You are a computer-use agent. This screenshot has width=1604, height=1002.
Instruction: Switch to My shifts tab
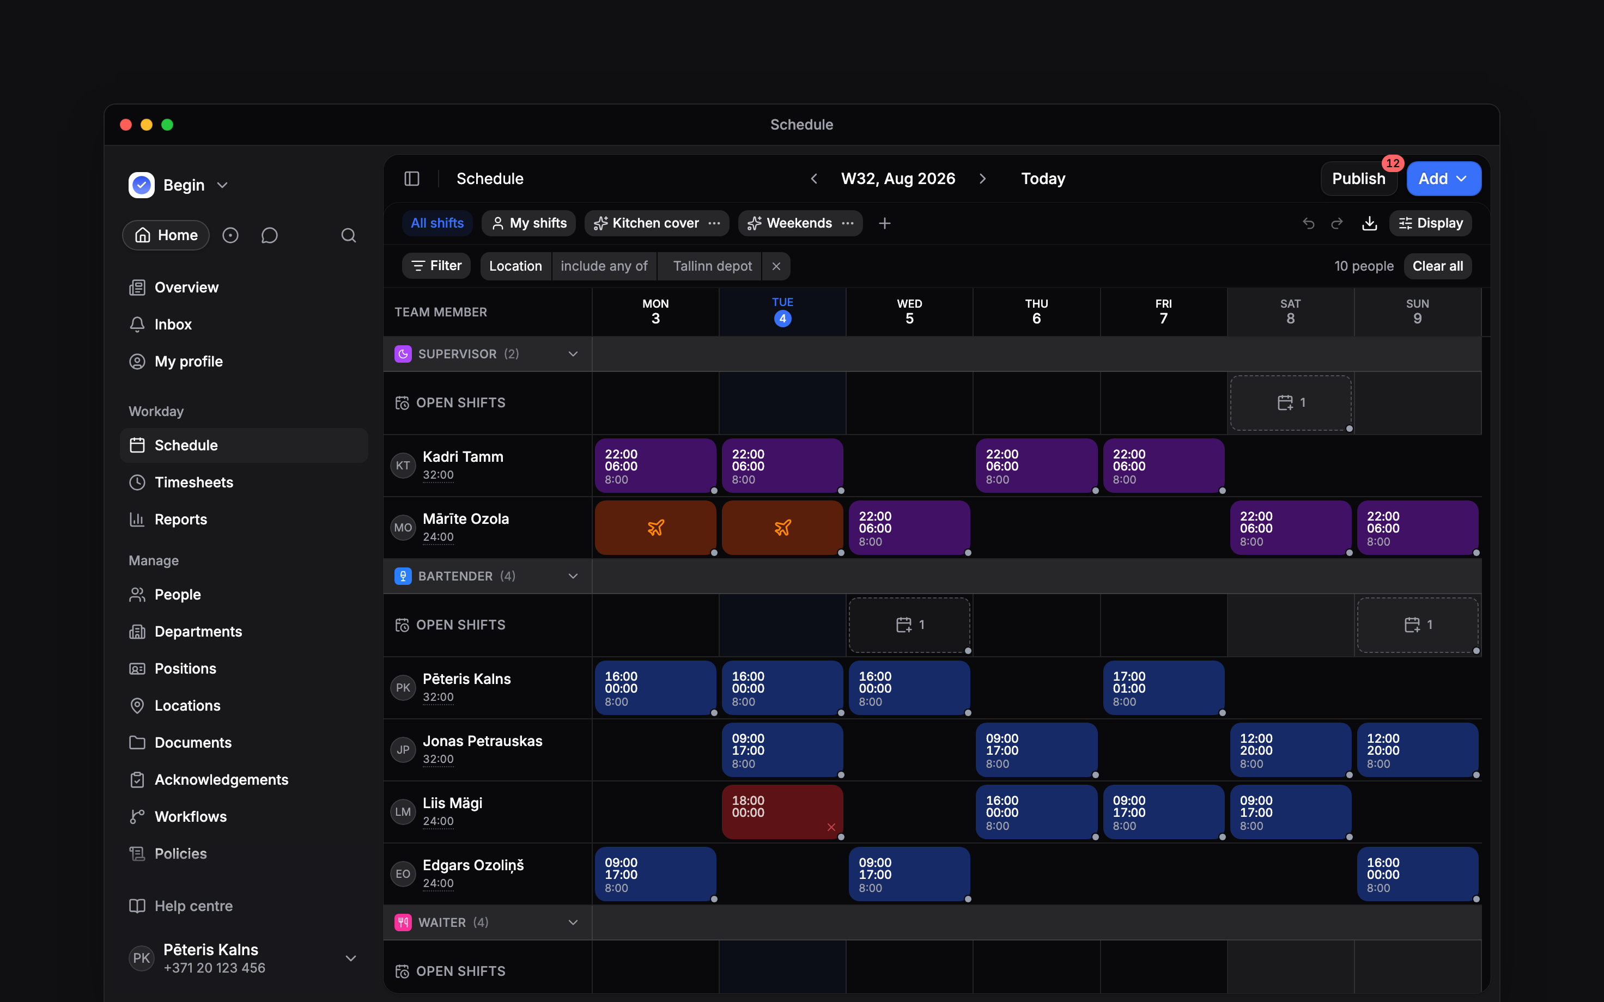[528, 223]
